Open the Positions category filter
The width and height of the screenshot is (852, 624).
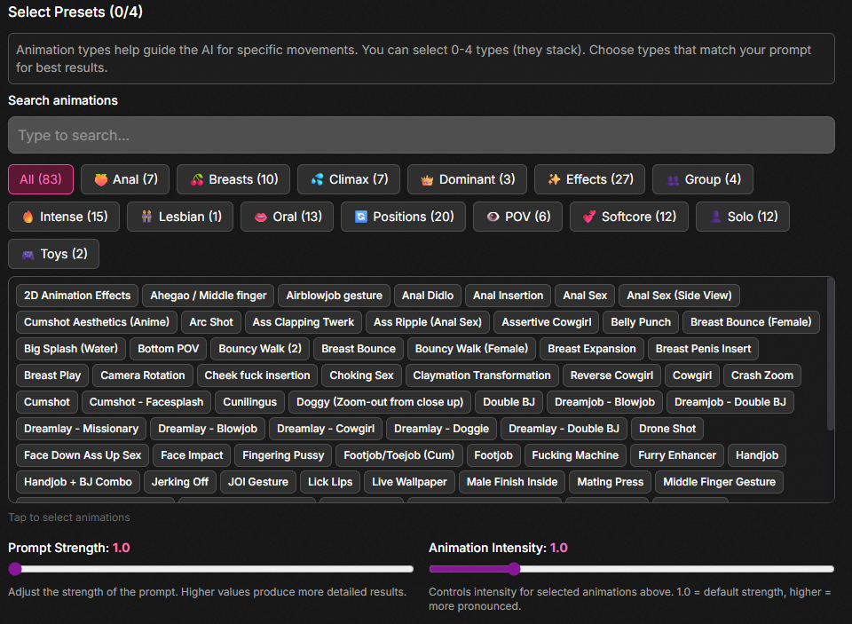(x=403, y=217)
